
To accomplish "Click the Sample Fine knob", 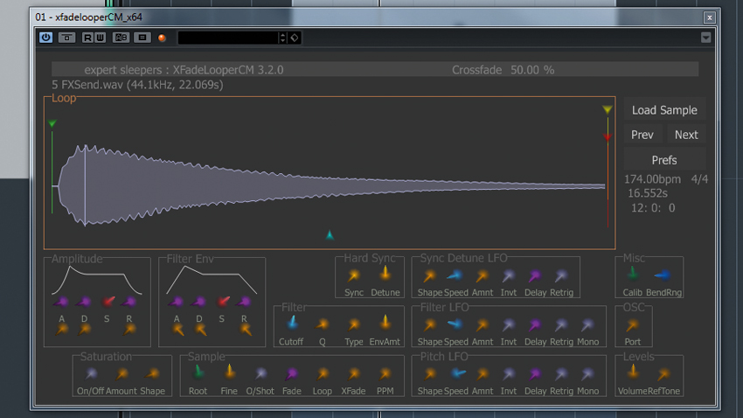I will coord(229,372).
